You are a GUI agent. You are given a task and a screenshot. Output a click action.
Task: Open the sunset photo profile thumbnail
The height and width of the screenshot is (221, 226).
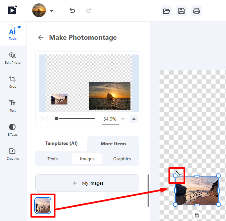39,10
